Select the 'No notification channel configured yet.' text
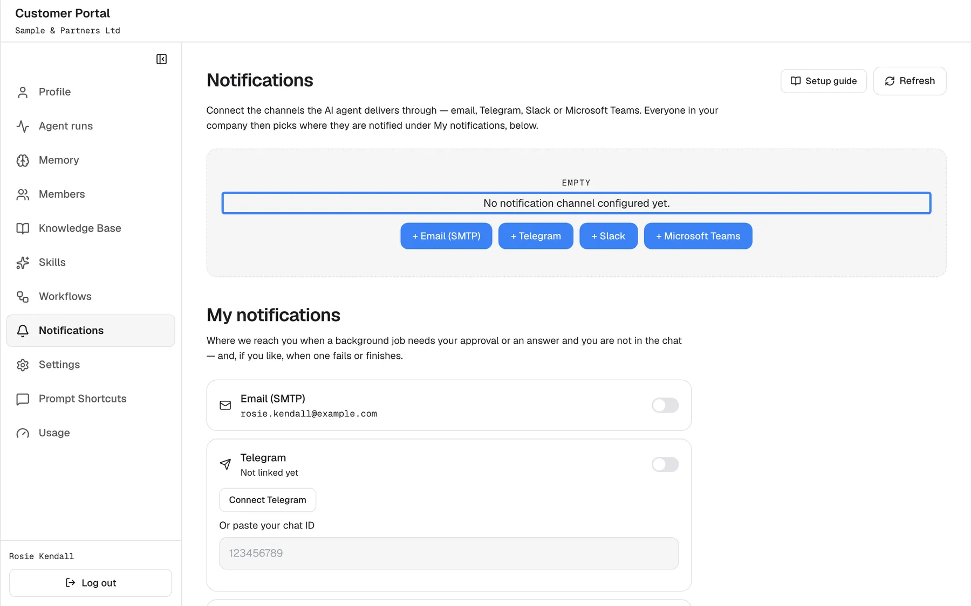 [576, 203]
